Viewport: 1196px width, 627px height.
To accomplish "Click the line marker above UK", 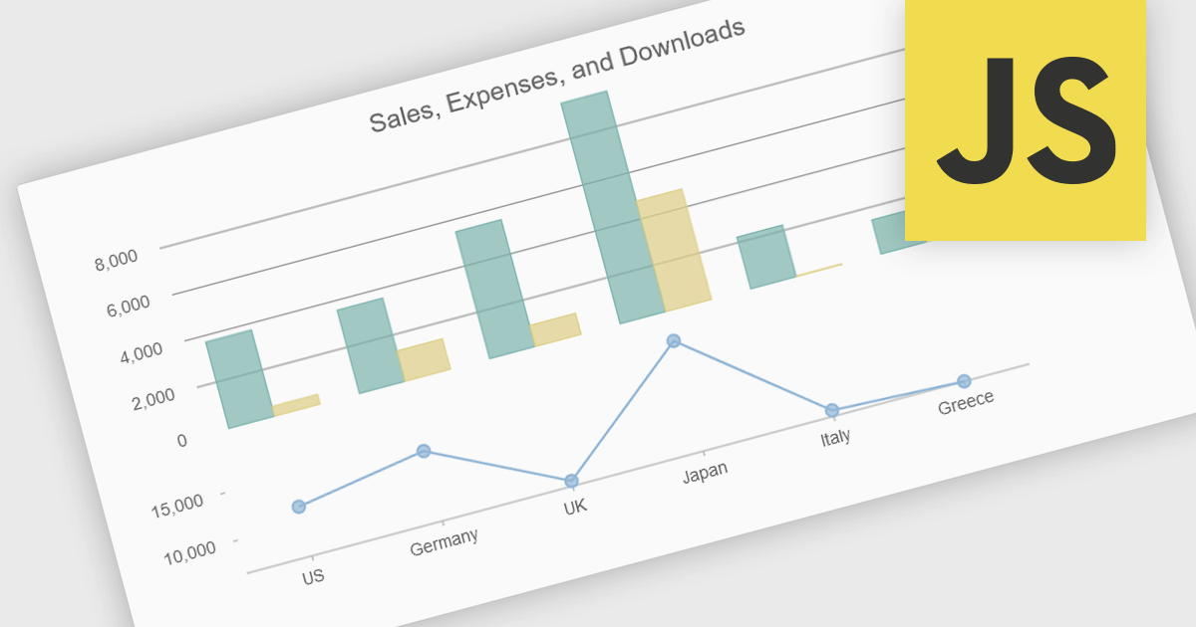I will click(x=573, y=480).
